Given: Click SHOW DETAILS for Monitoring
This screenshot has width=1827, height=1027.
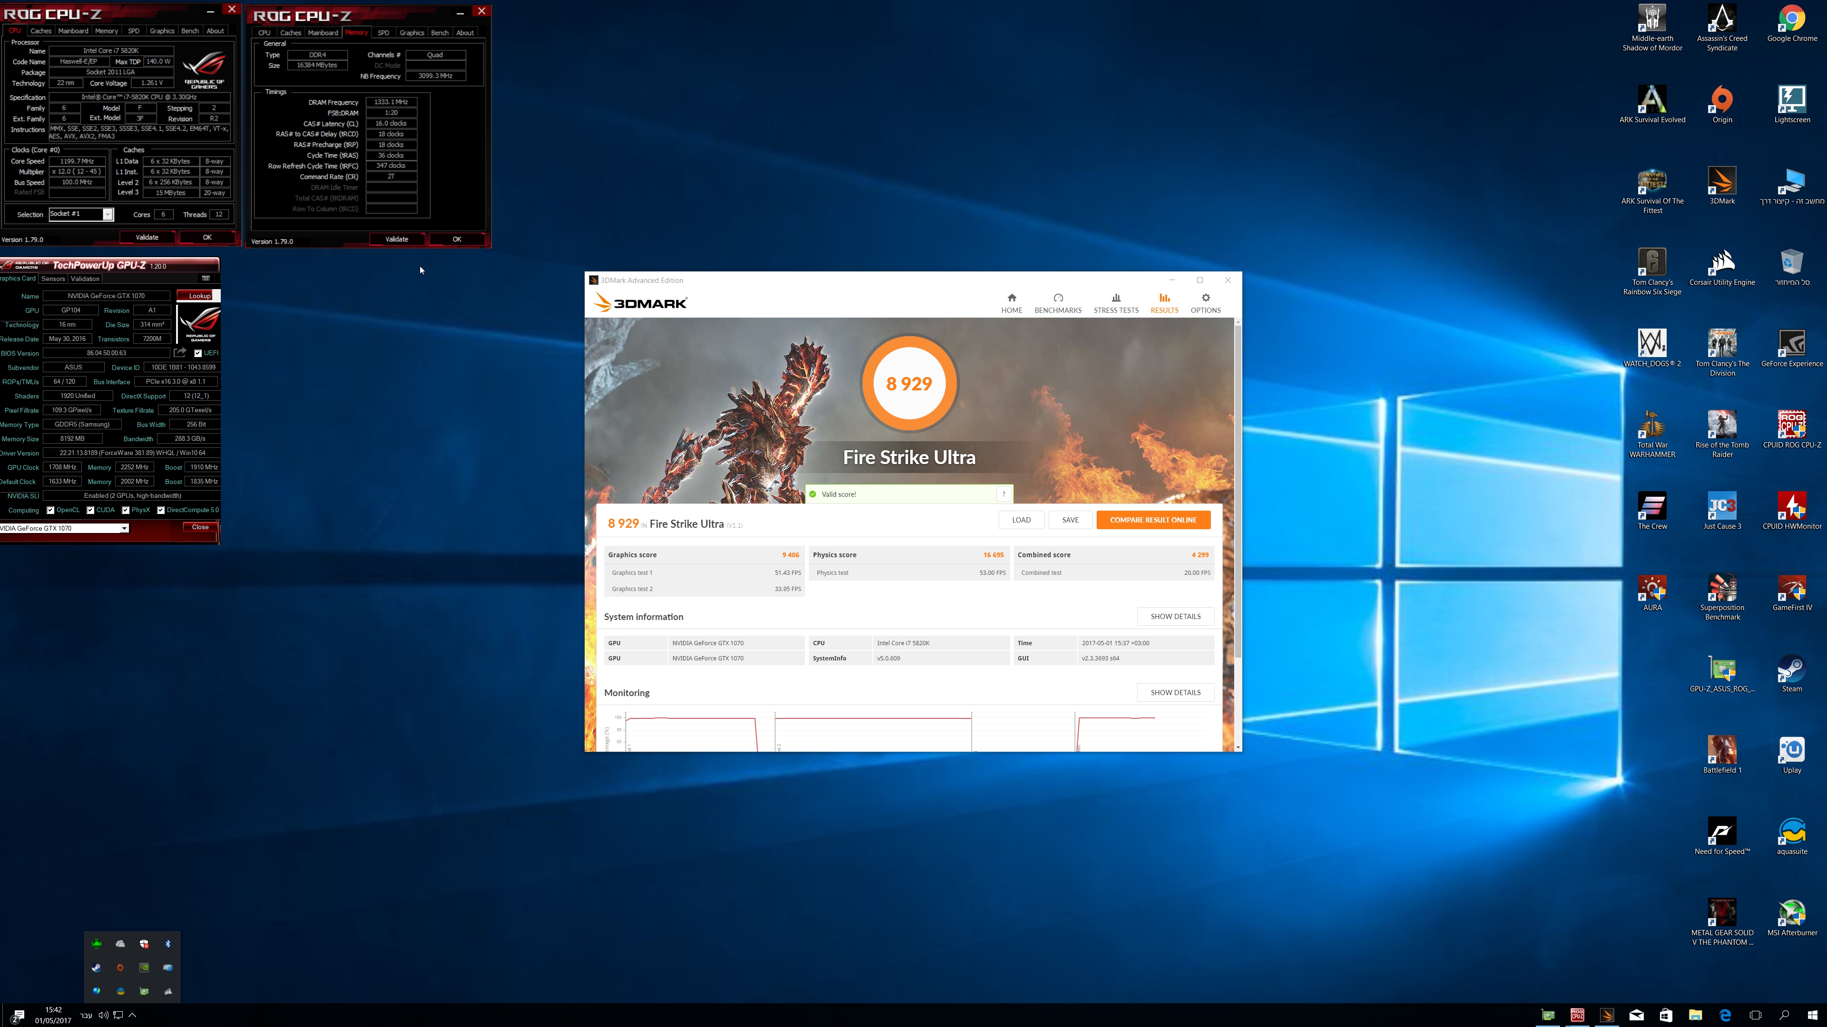Looking at the screenshot, I should 1175,692.
